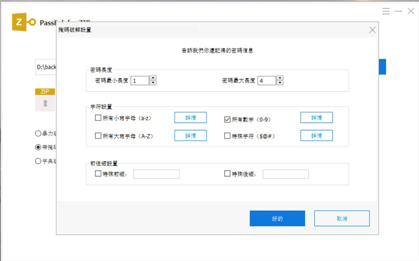Click the 特殊前綴 text field

point(156,174)
